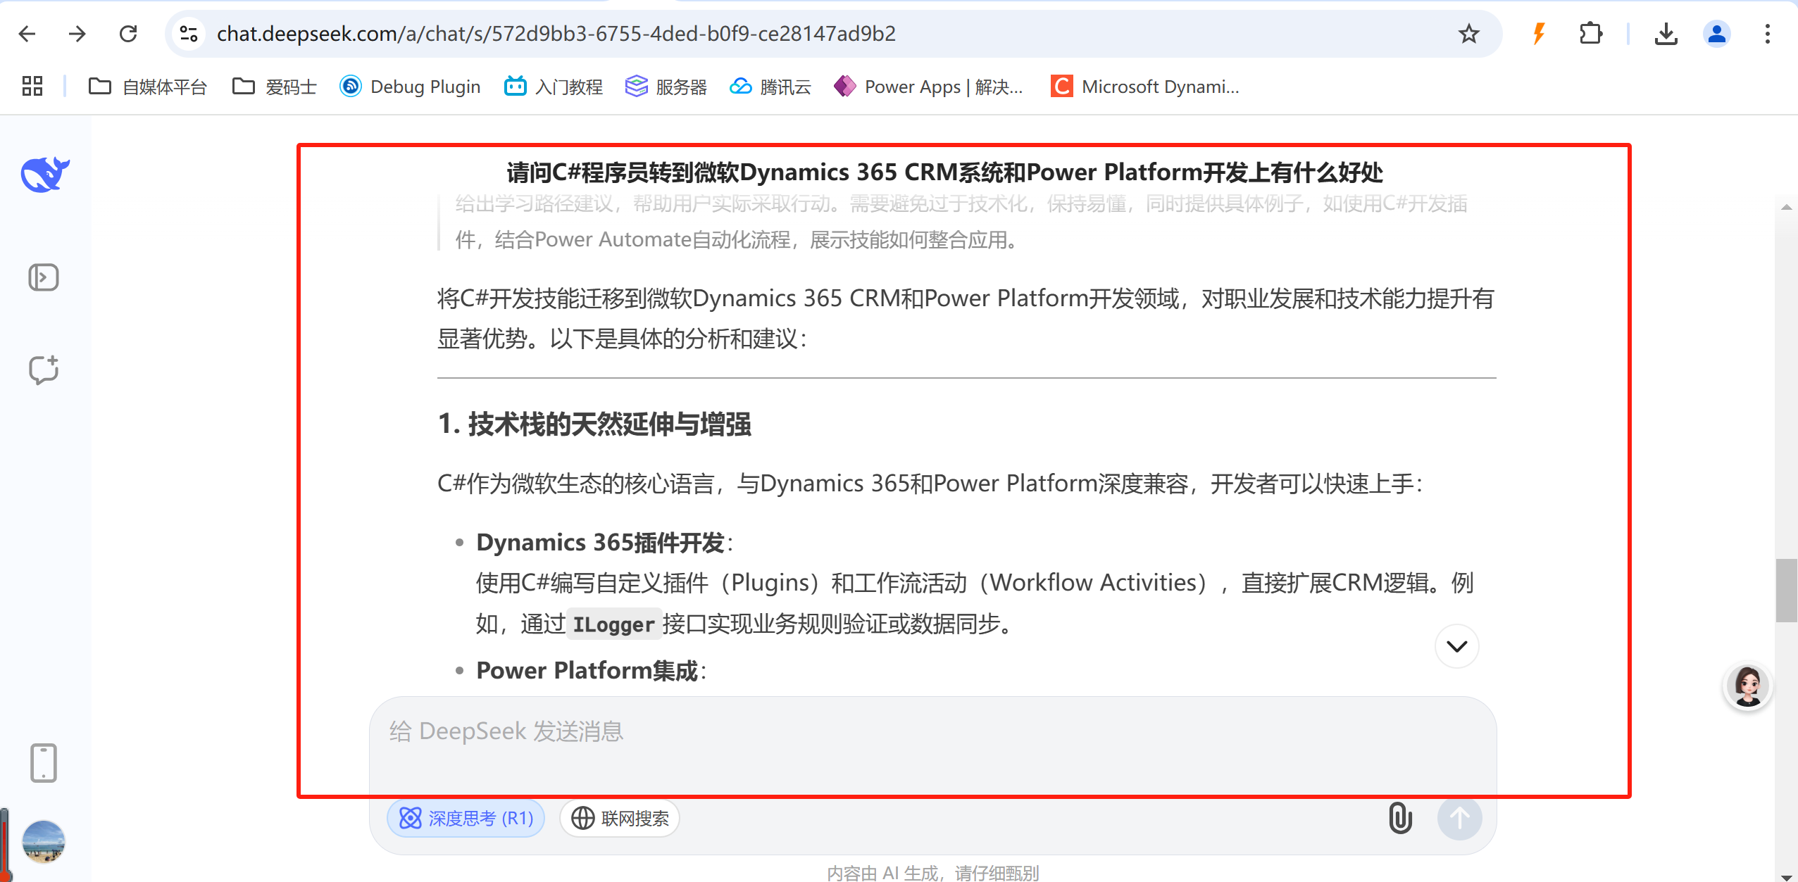This screenshot has height=882, width=1798.
Task: Open Power Apps bookmark
Action: pos(928,87)
